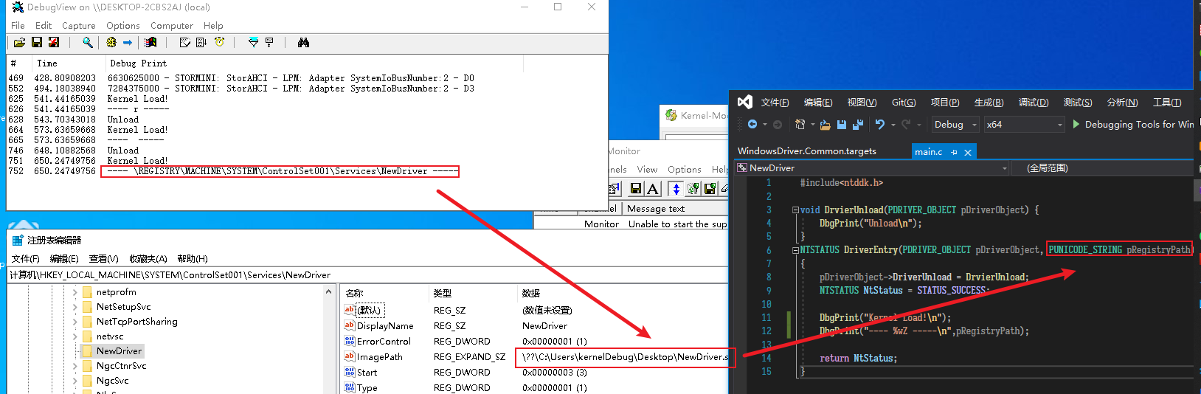
Task: Open the Filter/Highlight funnel icon in DebugView
Action: click(253, 43)
